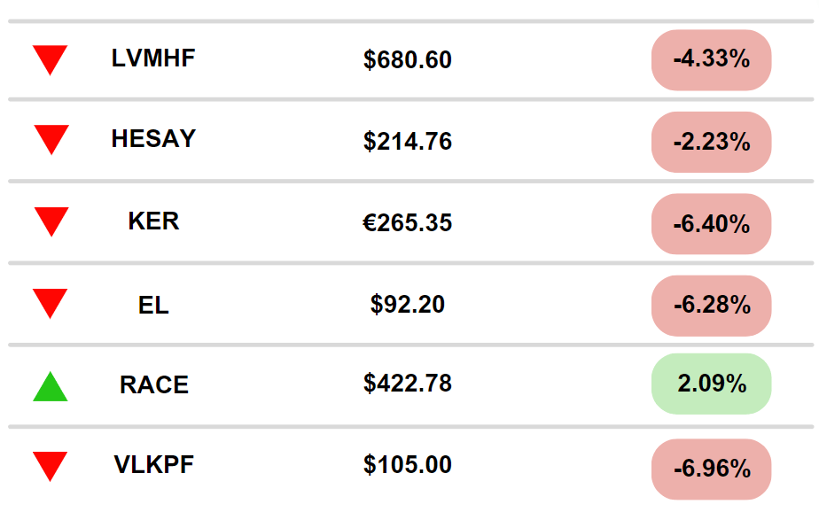Click the -2.23% change badge
819x512 pixels.
[711, 142]
